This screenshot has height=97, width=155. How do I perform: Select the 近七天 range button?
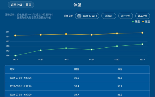click(x=109, y=16)
